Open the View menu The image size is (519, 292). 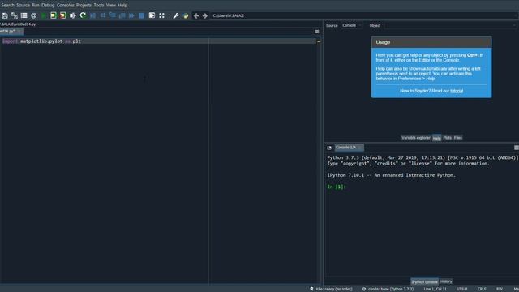(110, 5)
